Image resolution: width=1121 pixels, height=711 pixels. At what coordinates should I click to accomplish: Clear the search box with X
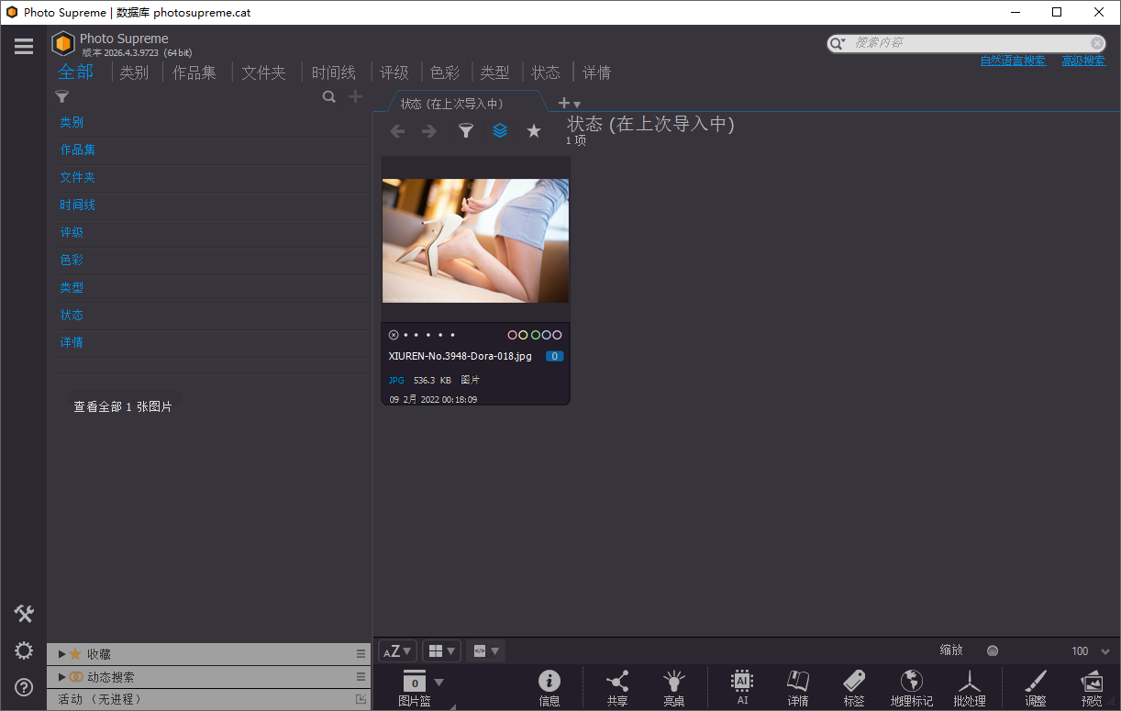(x=1097, y=43)
